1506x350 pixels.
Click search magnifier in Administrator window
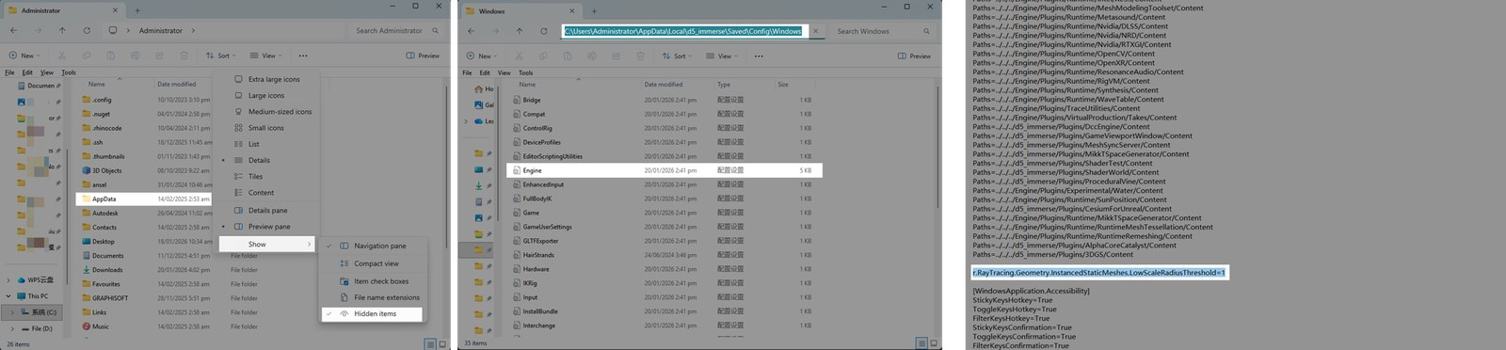click(x=435, y=30)
